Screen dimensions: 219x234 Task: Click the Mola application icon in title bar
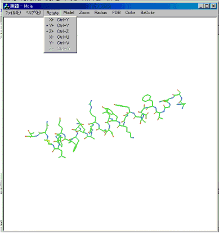[x=7, y=6]
